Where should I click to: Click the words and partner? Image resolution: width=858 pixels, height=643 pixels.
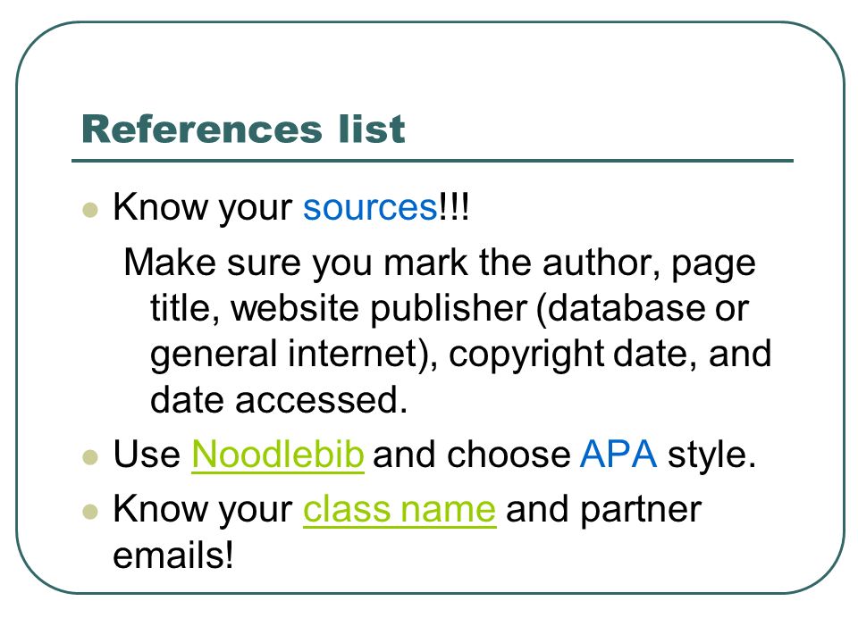[603, 510]
